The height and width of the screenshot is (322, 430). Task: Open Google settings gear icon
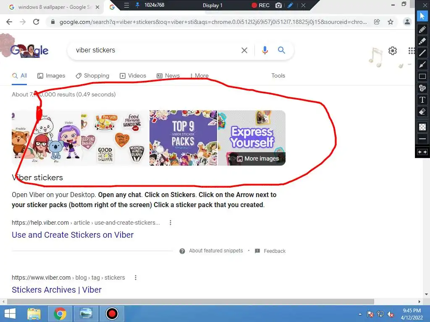(393, 51)
